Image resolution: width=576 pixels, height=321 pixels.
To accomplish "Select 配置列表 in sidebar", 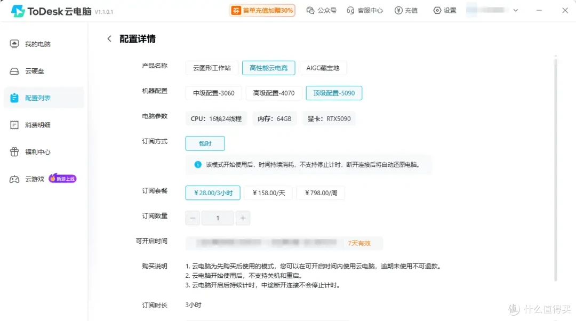I will point(44,98).
